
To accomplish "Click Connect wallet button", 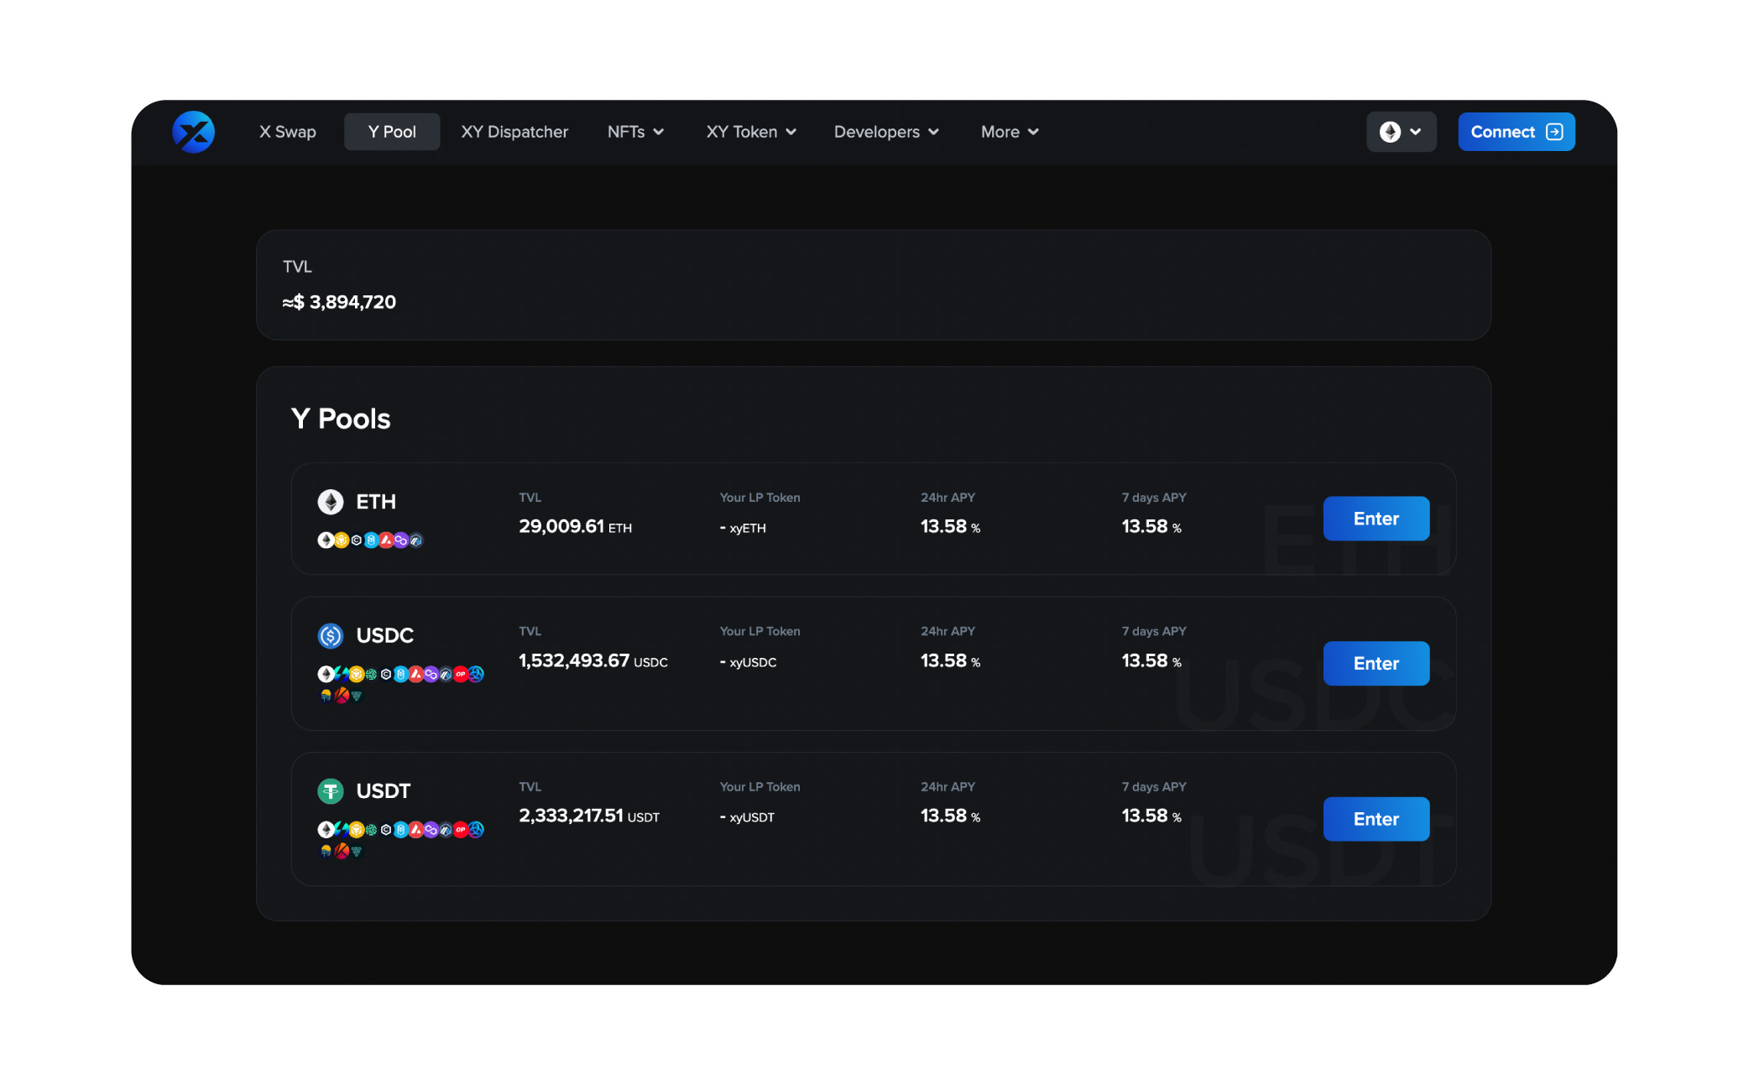I will 1516,132.
